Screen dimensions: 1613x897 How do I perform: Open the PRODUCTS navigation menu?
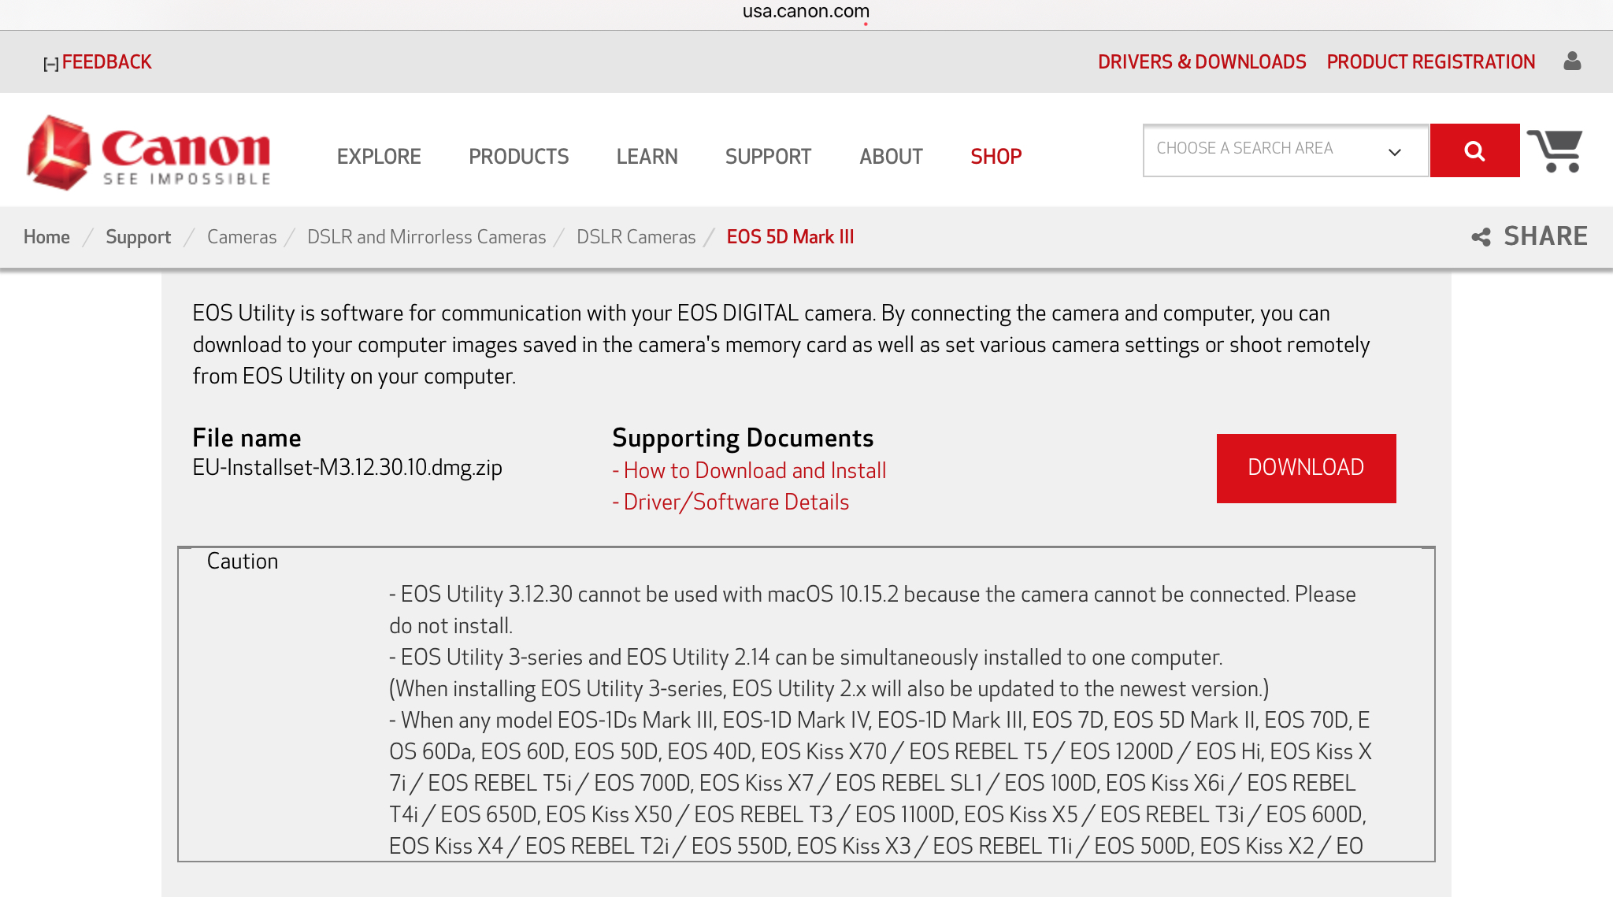tap(518, 157)
